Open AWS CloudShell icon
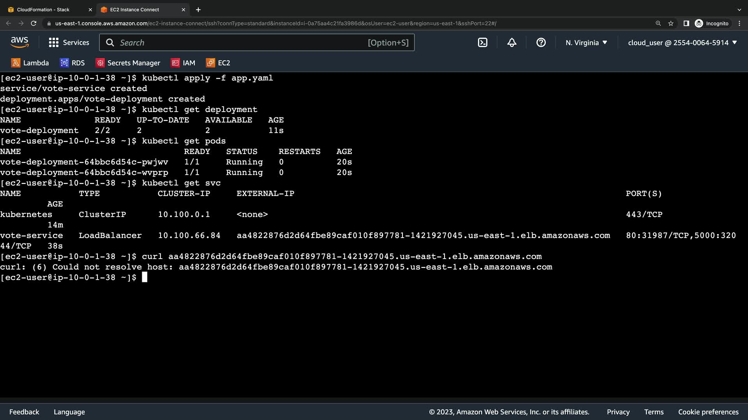Screen dimensions: 748x420 click(x=482, y=43)
